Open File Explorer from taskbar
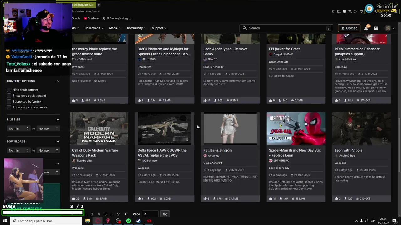401x225 pixels. 87,221
